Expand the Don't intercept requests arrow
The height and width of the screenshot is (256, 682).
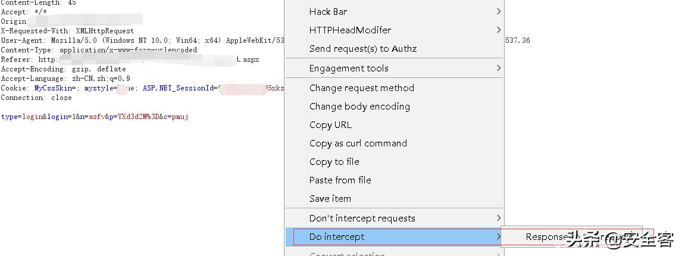(x=499, y=218)
